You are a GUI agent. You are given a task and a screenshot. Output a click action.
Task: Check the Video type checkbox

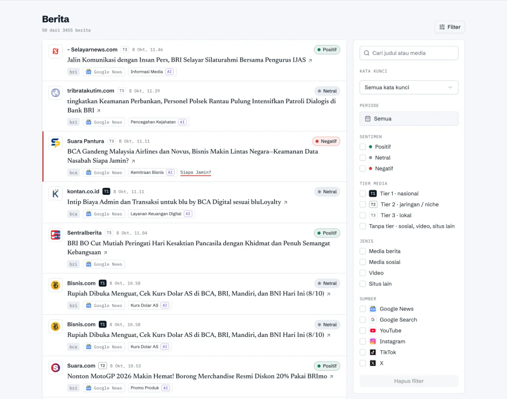click(x=363, y=273)
